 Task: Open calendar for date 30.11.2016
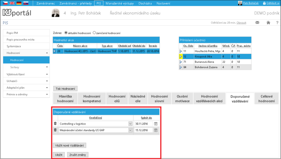coord(156,123)
